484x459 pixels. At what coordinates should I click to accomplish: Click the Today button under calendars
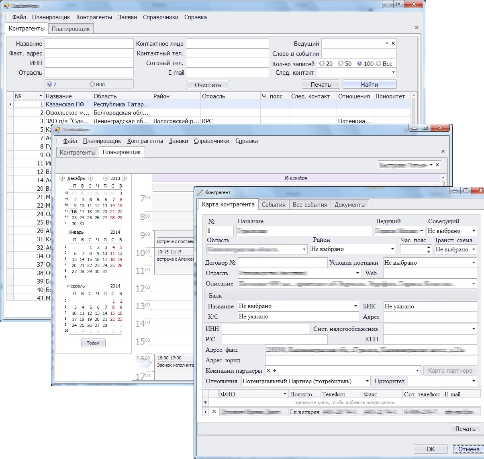pos(93,343)
